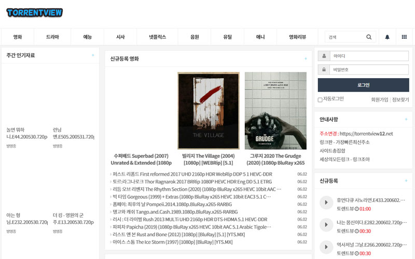Open the 음원 menu
Image resolution: width=415 pixels, height=259 pixels.
(195, 37)
